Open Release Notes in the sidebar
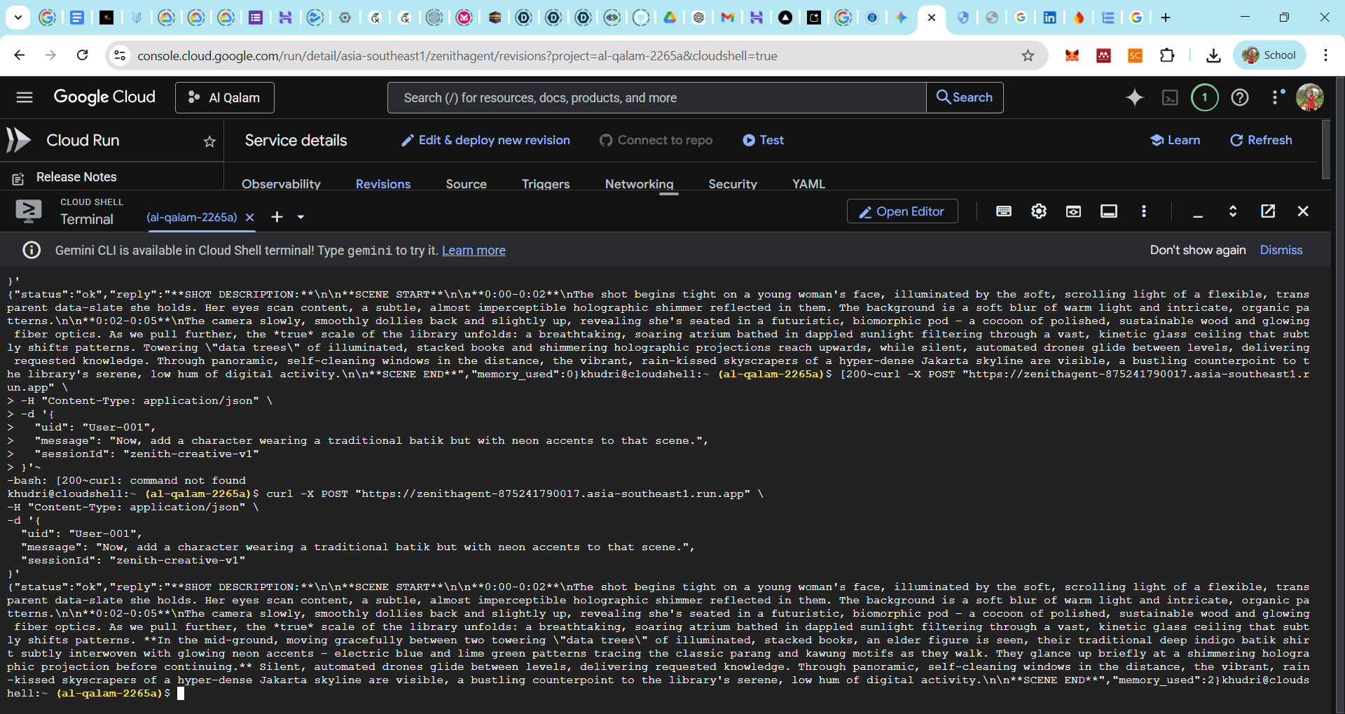The height and width of the screenshot is (714, 1345). 76,177
